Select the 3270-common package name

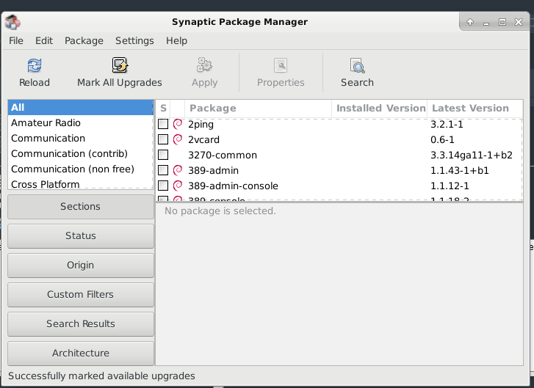coord(223,155)
